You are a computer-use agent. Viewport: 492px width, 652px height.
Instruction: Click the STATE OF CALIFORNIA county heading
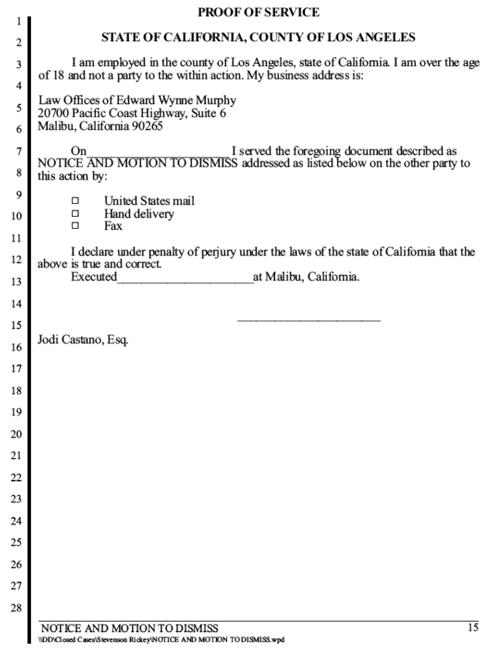pyautogui.click(x=258, y=37)
